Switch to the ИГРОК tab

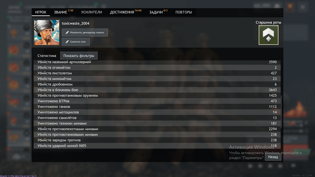(x=41, y=12)
